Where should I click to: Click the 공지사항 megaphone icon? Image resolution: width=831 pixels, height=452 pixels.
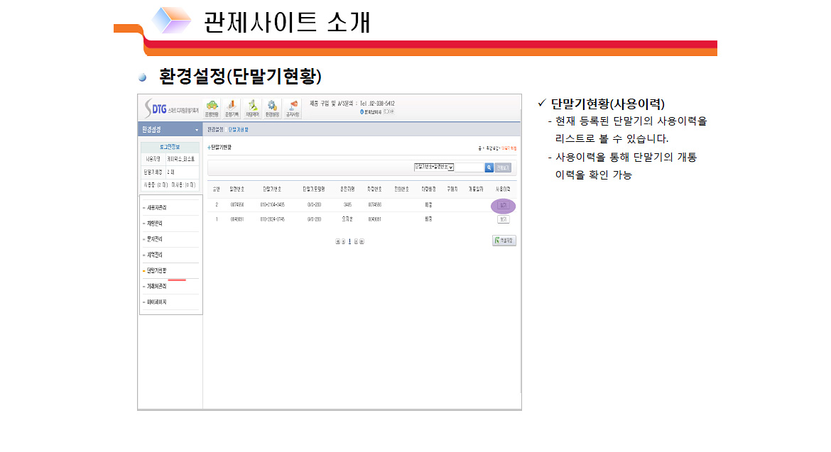292,108
